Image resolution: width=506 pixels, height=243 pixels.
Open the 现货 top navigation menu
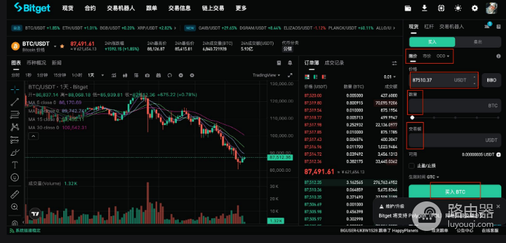click(x=68, y=8)
